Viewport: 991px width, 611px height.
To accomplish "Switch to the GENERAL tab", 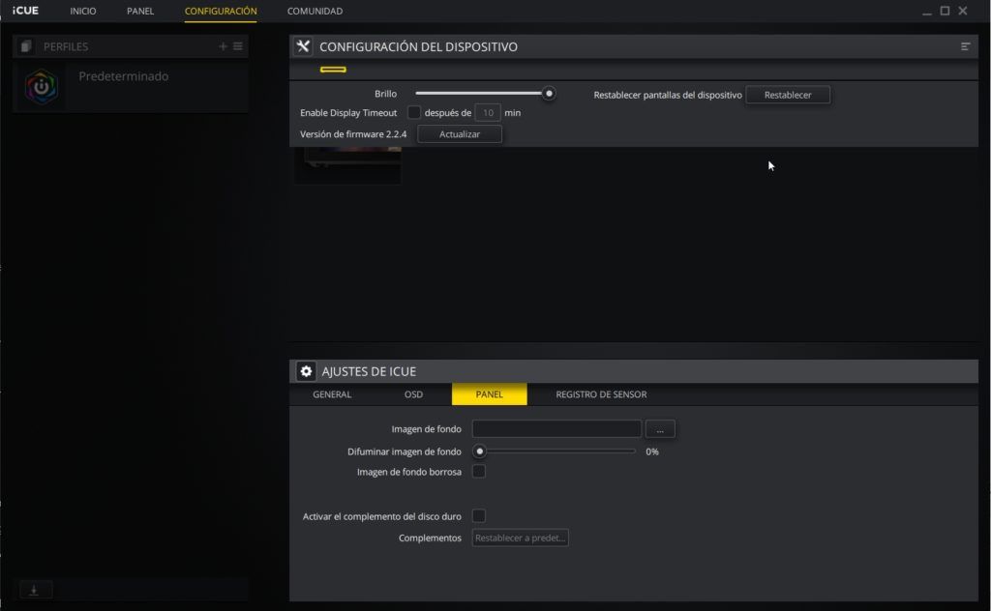I will point(332,394).
